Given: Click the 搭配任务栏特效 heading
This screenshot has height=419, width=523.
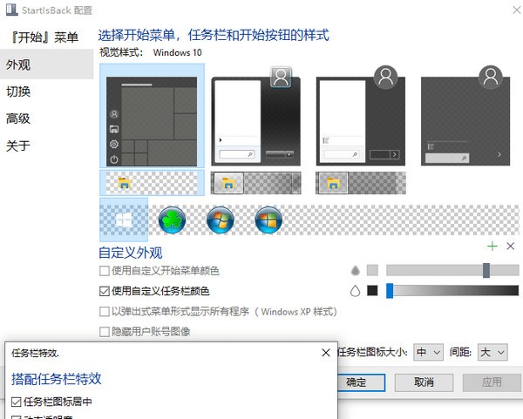Looking at the screenshot, I should (57, 379).
